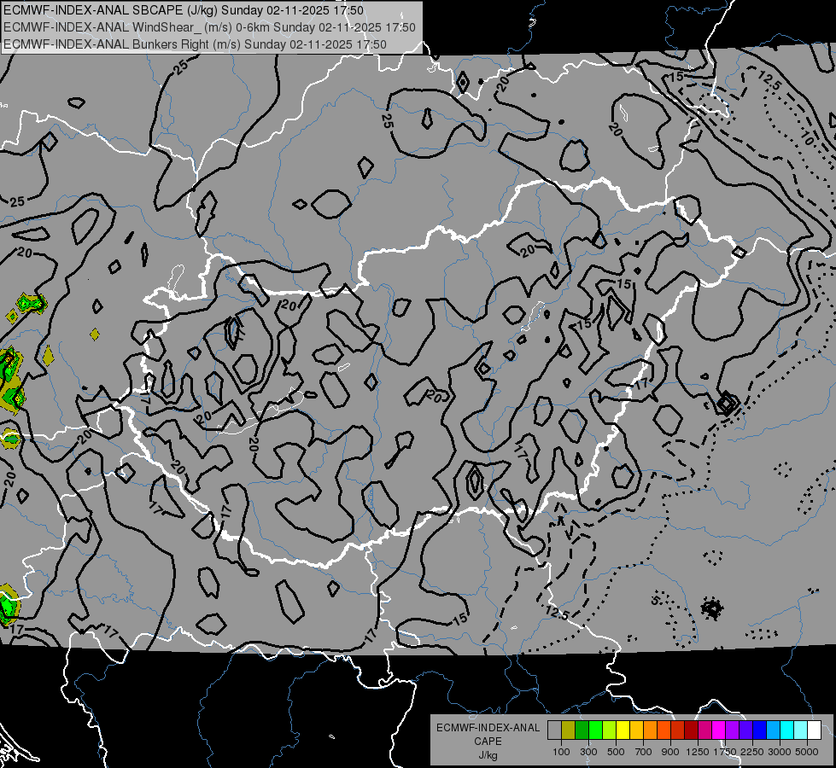Click the amber swatch before 700

pyautogui.click(x=636, y=730)
